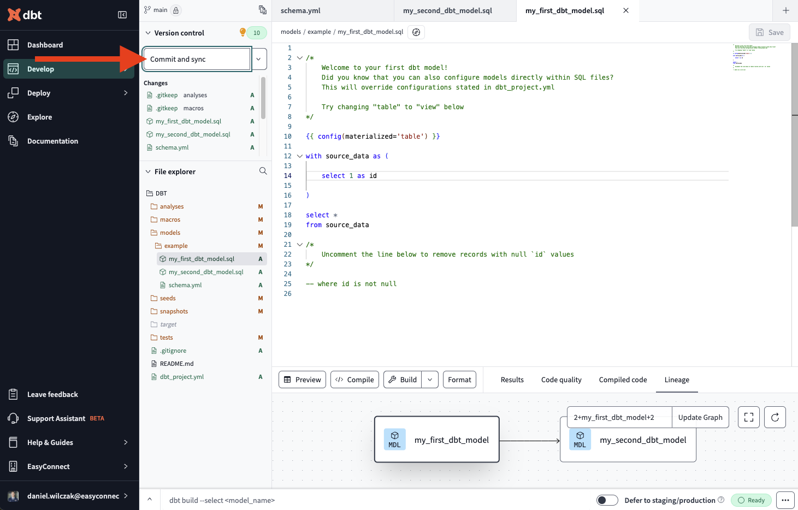Switch to the schema.yml tab

333,10
